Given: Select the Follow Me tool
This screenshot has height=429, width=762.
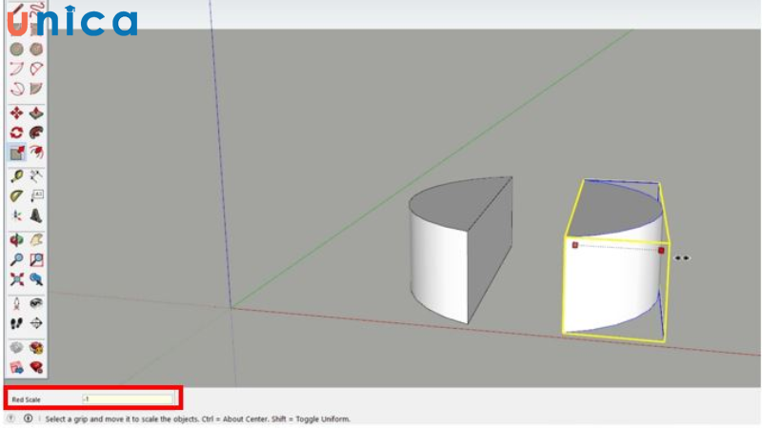Looking at the screenshot, I should [36, 133].
